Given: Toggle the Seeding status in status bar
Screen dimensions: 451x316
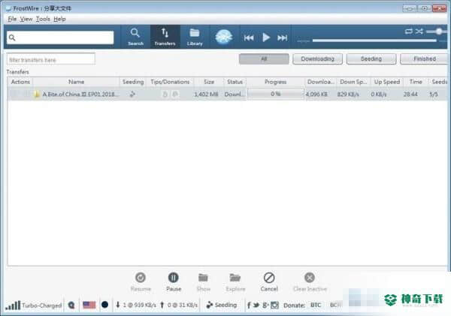Looking at the screenshot, I should [x=222, y=305].
